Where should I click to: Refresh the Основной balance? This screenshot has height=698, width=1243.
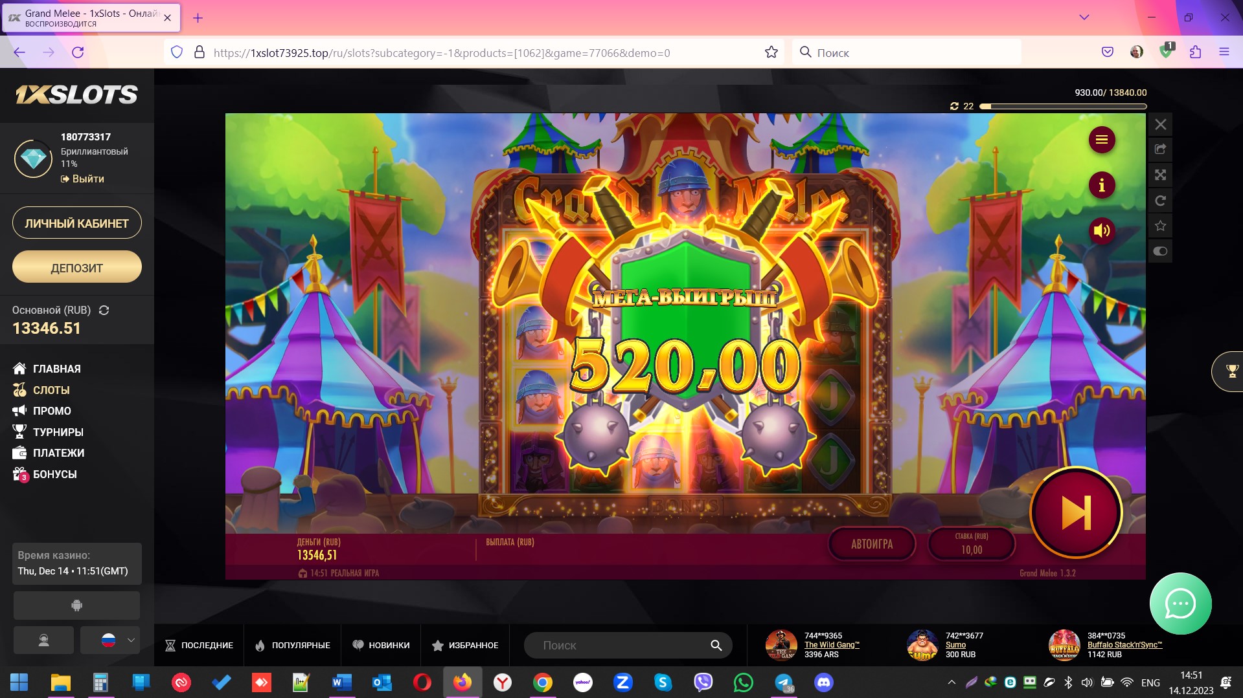(104, 311)
